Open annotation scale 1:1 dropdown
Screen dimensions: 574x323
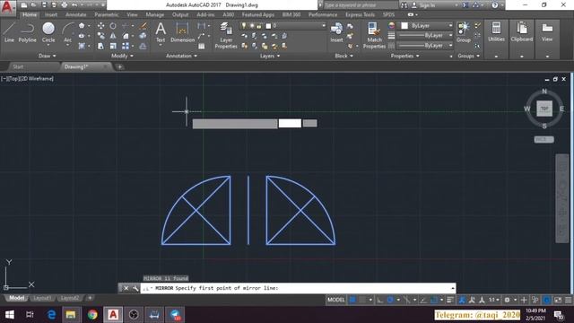click(494, 300)
